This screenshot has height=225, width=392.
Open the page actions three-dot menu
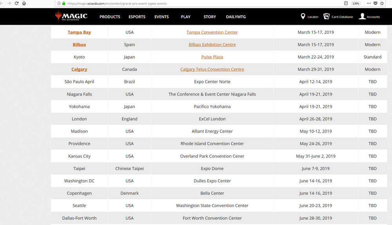pyautogui.click(x=369, y=3)
